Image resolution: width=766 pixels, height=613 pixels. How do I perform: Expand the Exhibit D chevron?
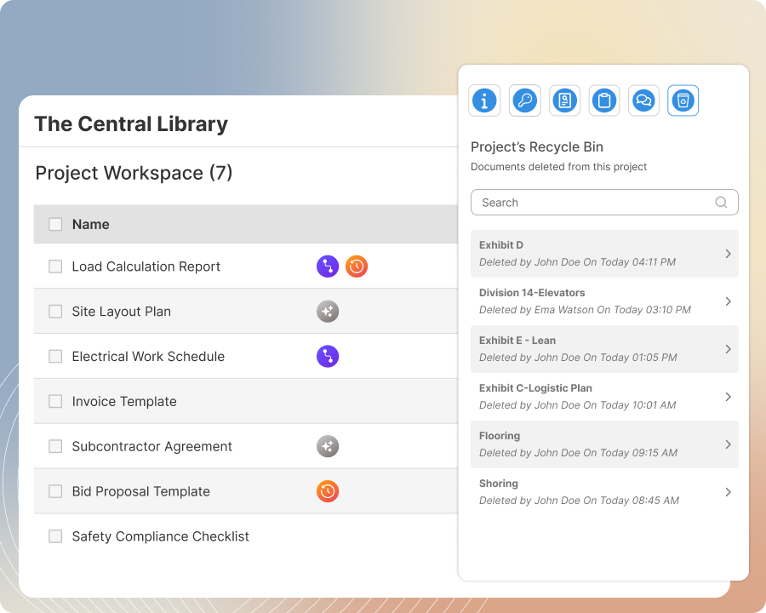728,254
